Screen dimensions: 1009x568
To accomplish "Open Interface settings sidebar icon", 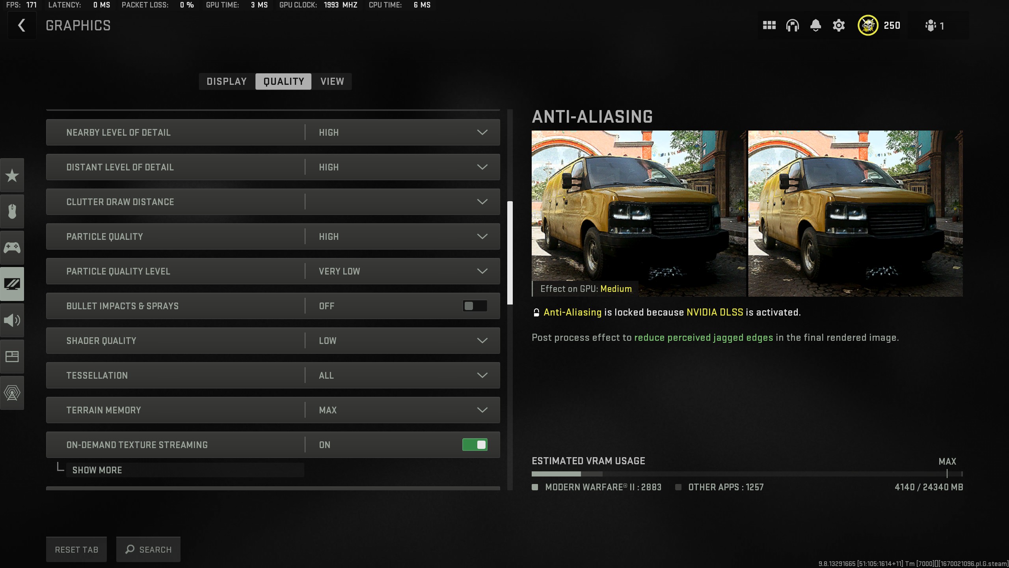I will click(x=12, y=357).
